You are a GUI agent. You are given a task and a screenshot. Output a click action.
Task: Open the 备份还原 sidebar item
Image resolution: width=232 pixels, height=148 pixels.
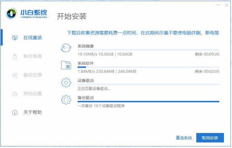pyautogui.click(x=27, y=75)
